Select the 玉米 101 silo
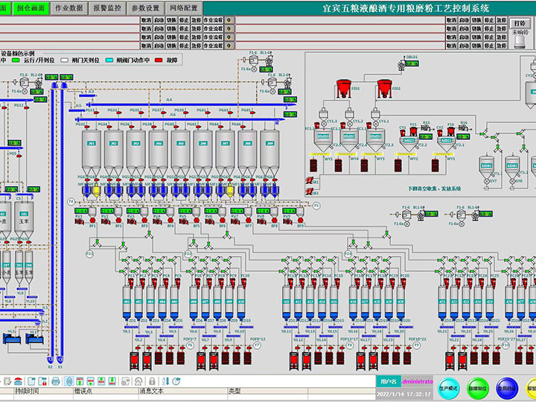This screenshot has height=402, width=536. tap(24, 220)
